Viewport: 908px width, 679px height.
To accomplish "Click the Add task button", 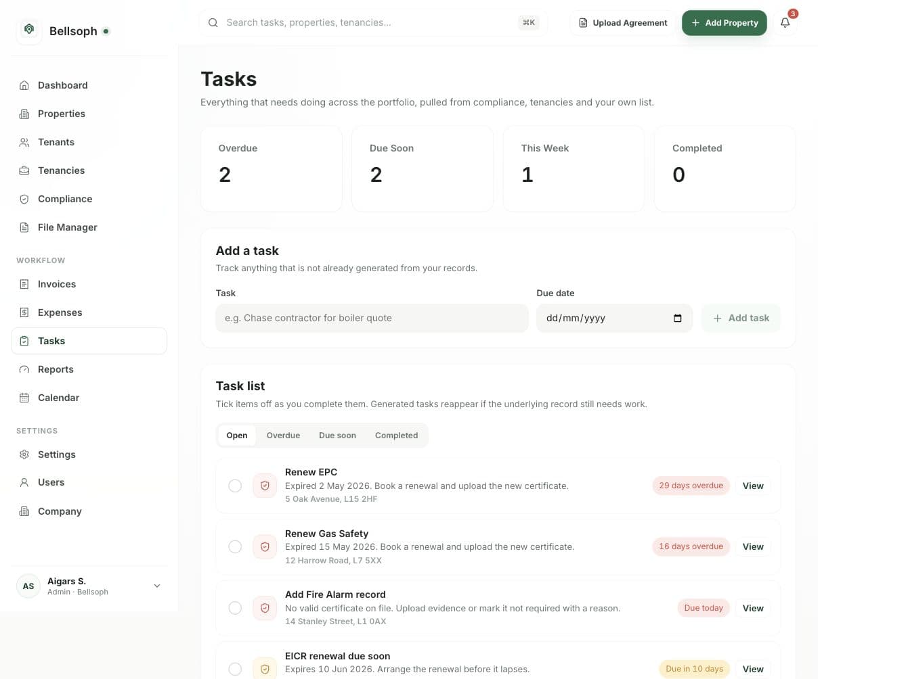I will pos(741,318).
